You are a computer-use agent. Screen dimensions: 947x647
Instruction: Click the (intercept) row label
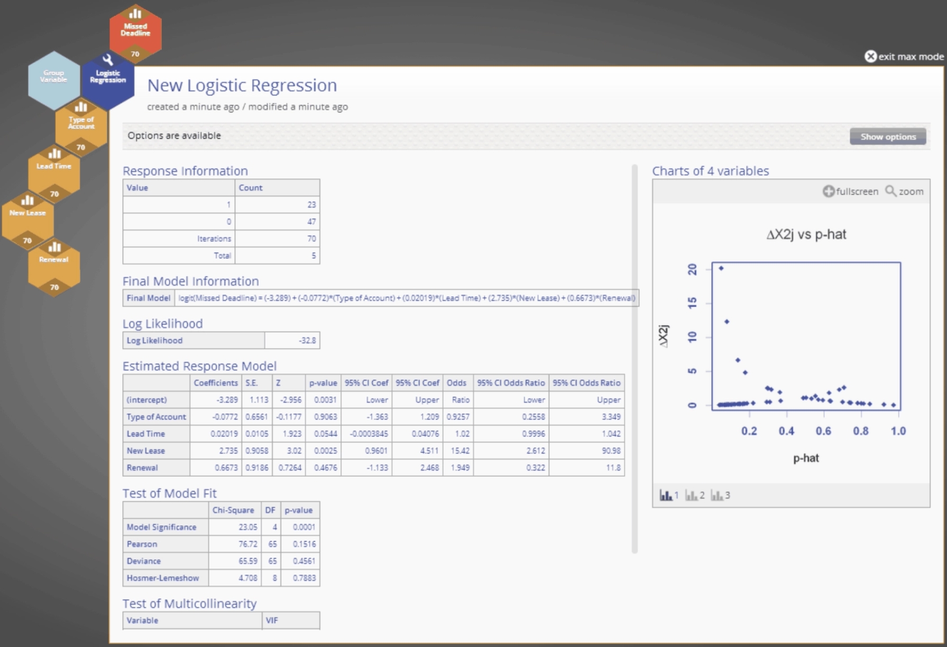(156, 400)
